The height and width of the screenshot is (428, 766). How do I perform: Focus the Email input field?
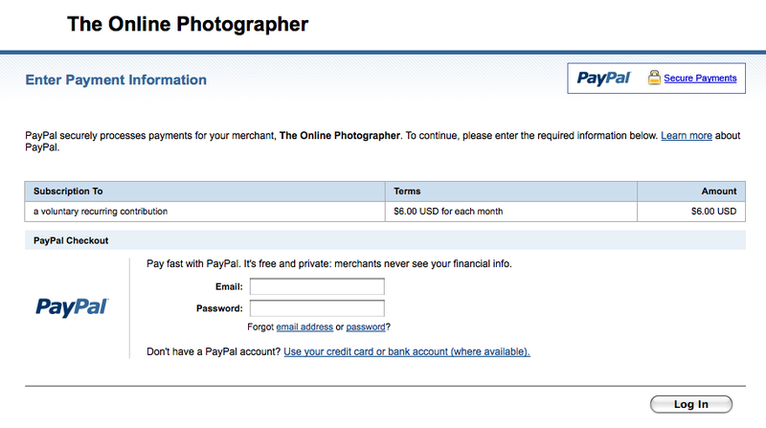point(317,286)
